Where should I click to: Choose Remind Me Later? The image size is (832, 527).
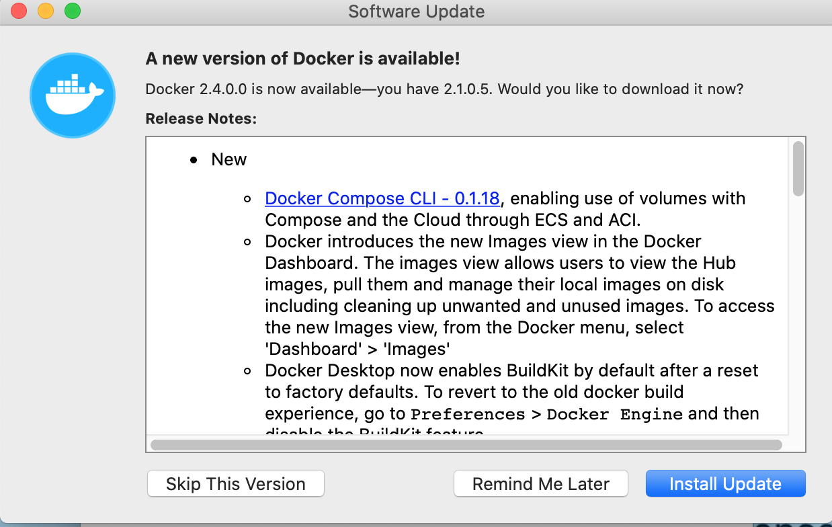tap(541, 484)
